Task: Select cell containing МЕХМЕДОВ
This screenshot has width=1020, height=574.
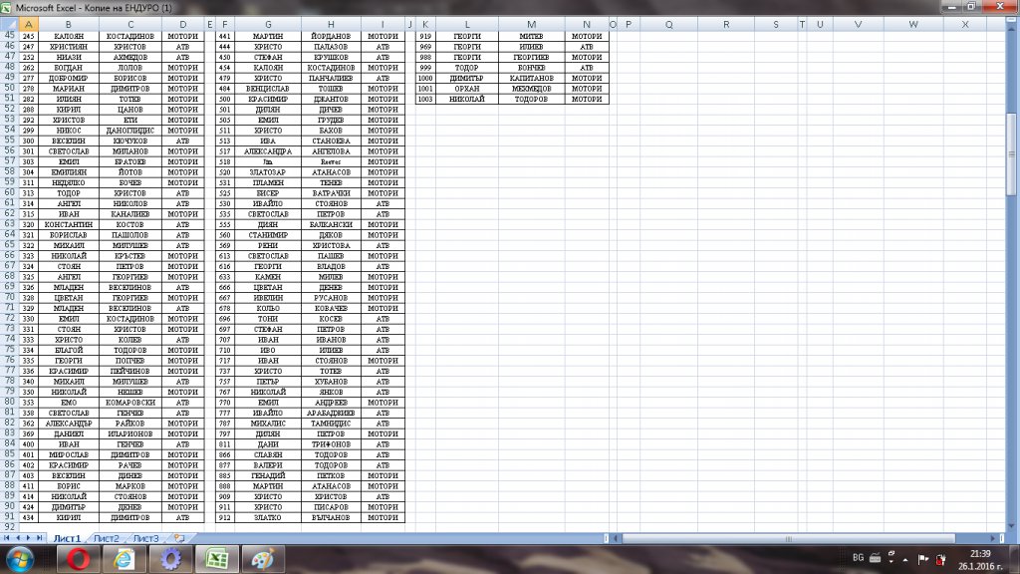Action: tap(532, 89)
